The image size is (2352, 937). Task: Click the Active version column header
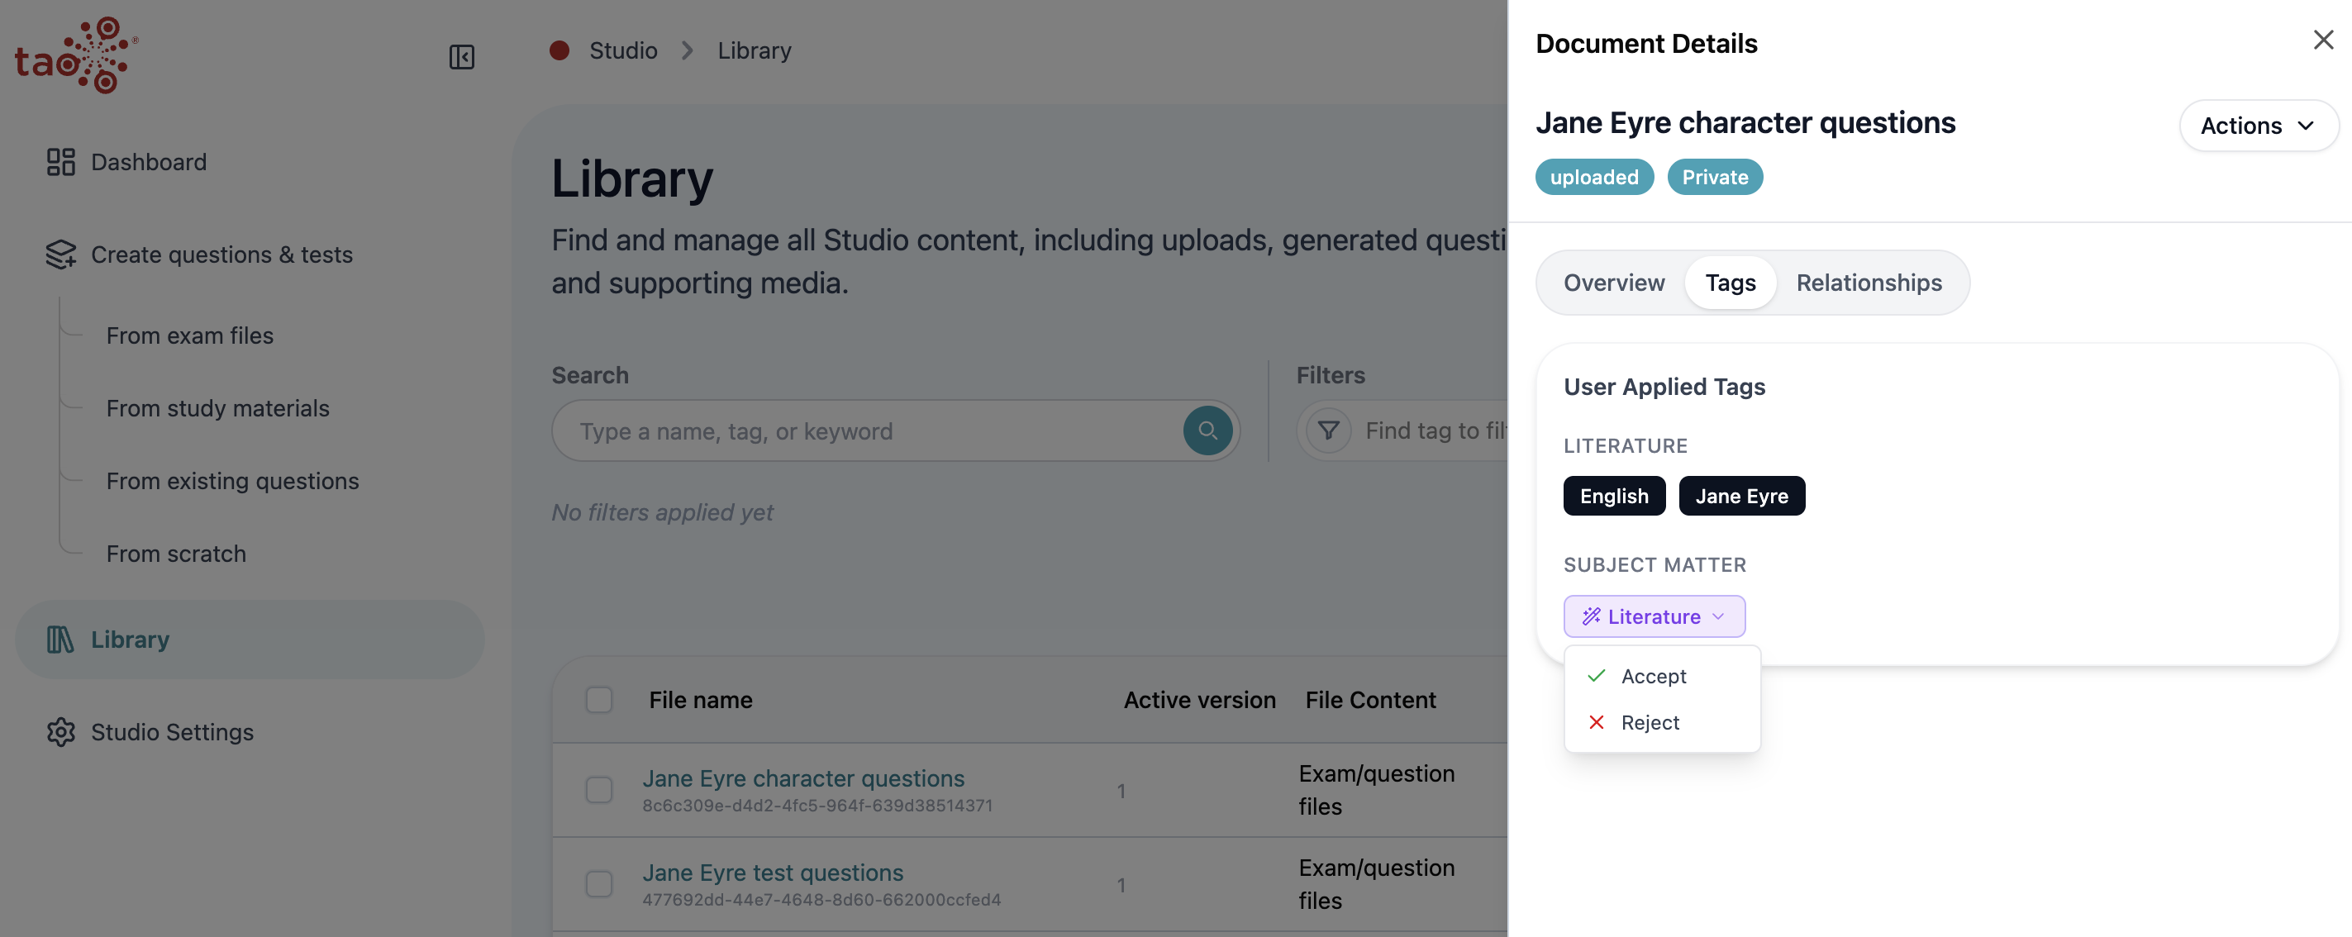click(1199, 700)
